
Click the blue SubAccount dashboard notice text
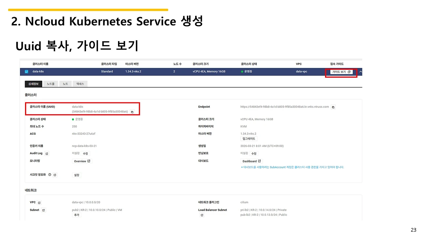[x=293, y=167]
